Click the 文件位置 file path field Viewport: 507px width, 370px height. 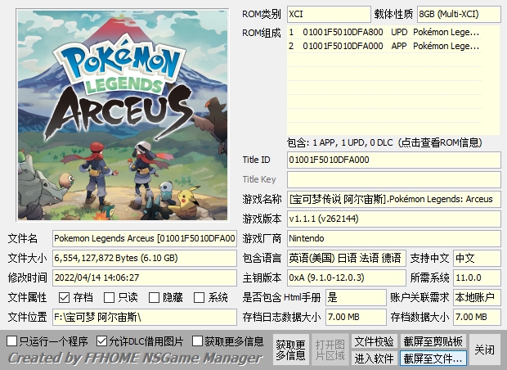pyautogui.click(x=144, y=317)
